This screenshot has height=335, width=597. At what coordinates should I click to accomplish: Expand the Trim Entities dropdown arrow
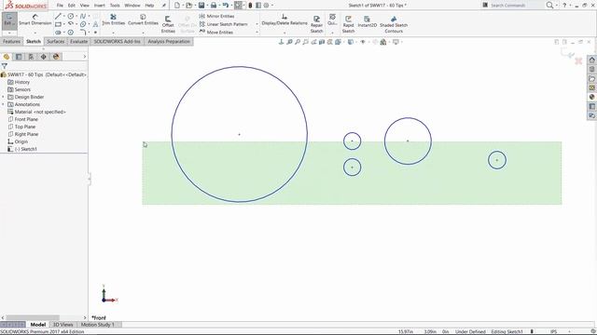point(113,33)
